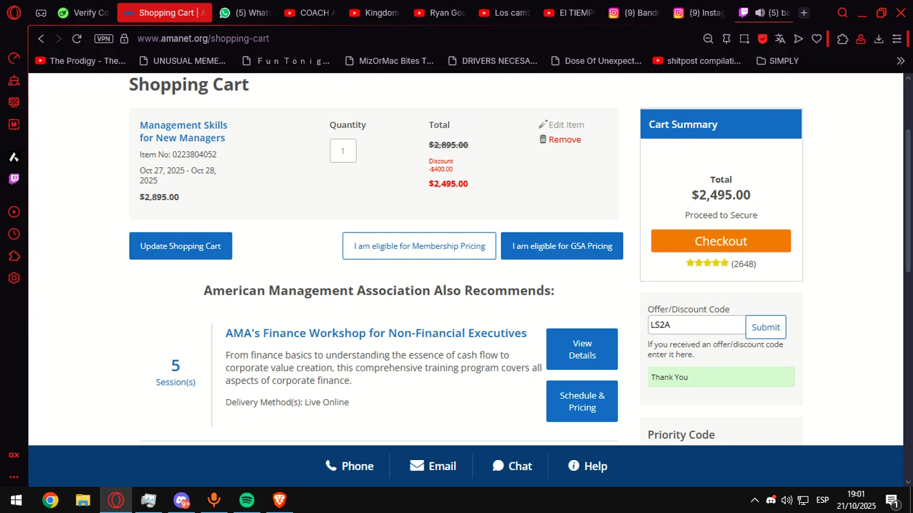
Task: Open the DRIVERS NECESA bookmark
Action: 492,61
